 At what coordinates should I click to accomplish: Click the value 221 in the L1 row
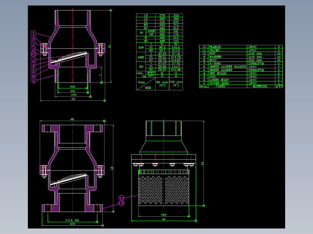(162, 22)
